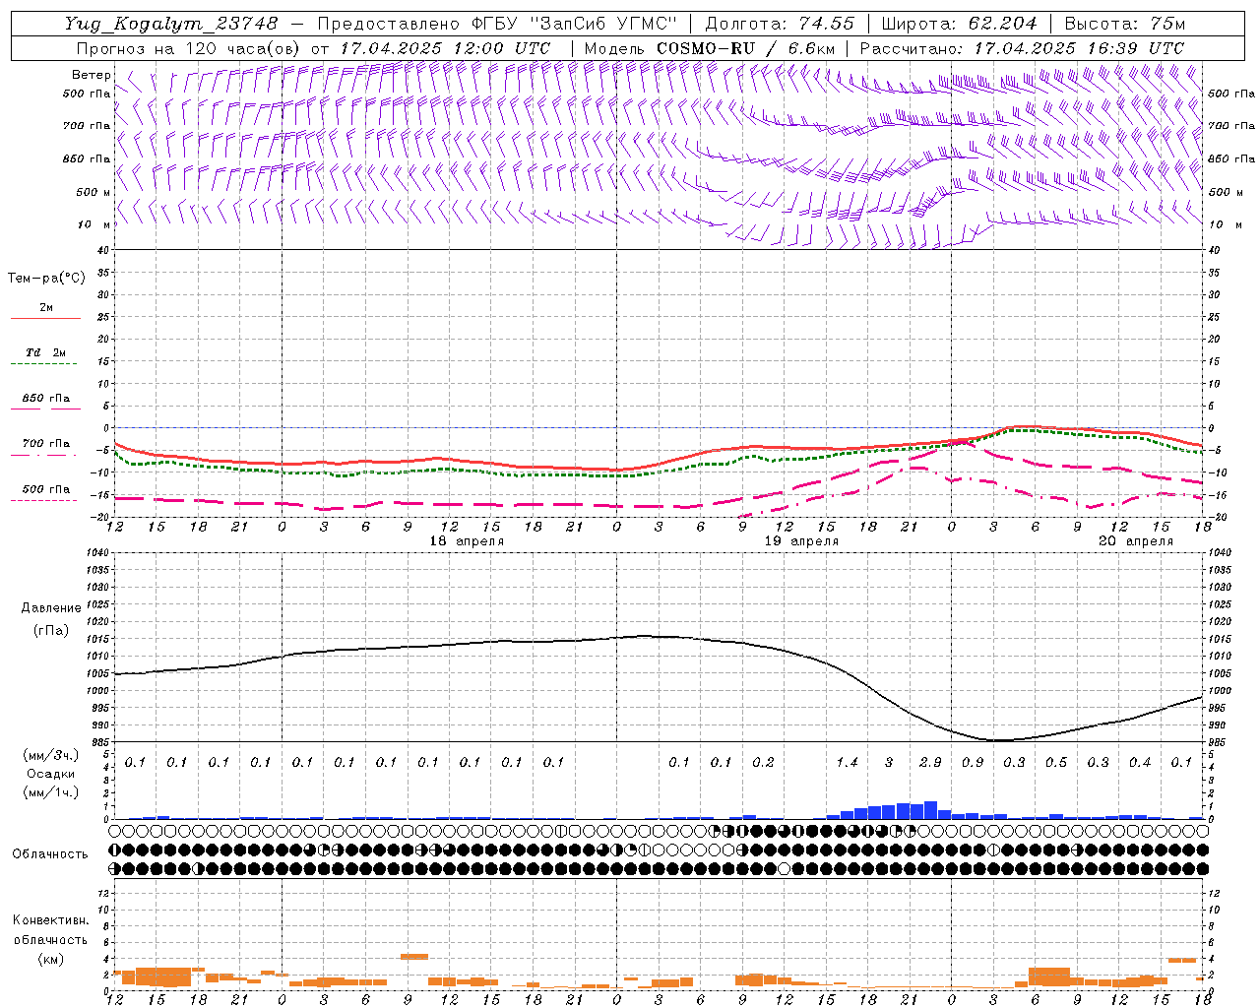1260x1008 pixels.
Task: Select the computed time 17.04.2025 16:39 UTC
Action: tap(1079, 48)
